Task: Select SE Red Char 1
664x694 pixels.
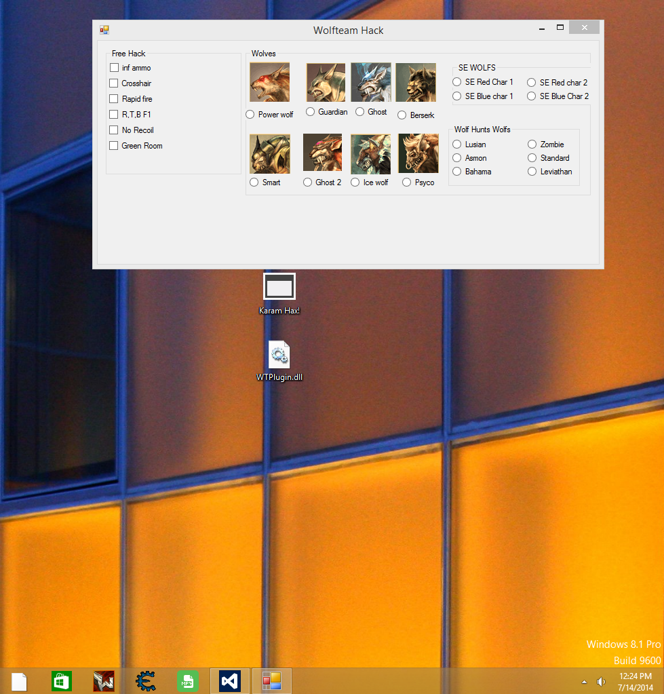Action: coord(457,82)
